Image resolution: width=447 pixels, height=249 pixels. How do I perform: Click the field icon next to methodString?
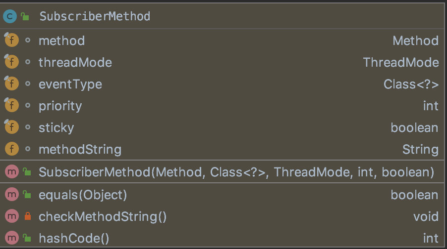11,149
